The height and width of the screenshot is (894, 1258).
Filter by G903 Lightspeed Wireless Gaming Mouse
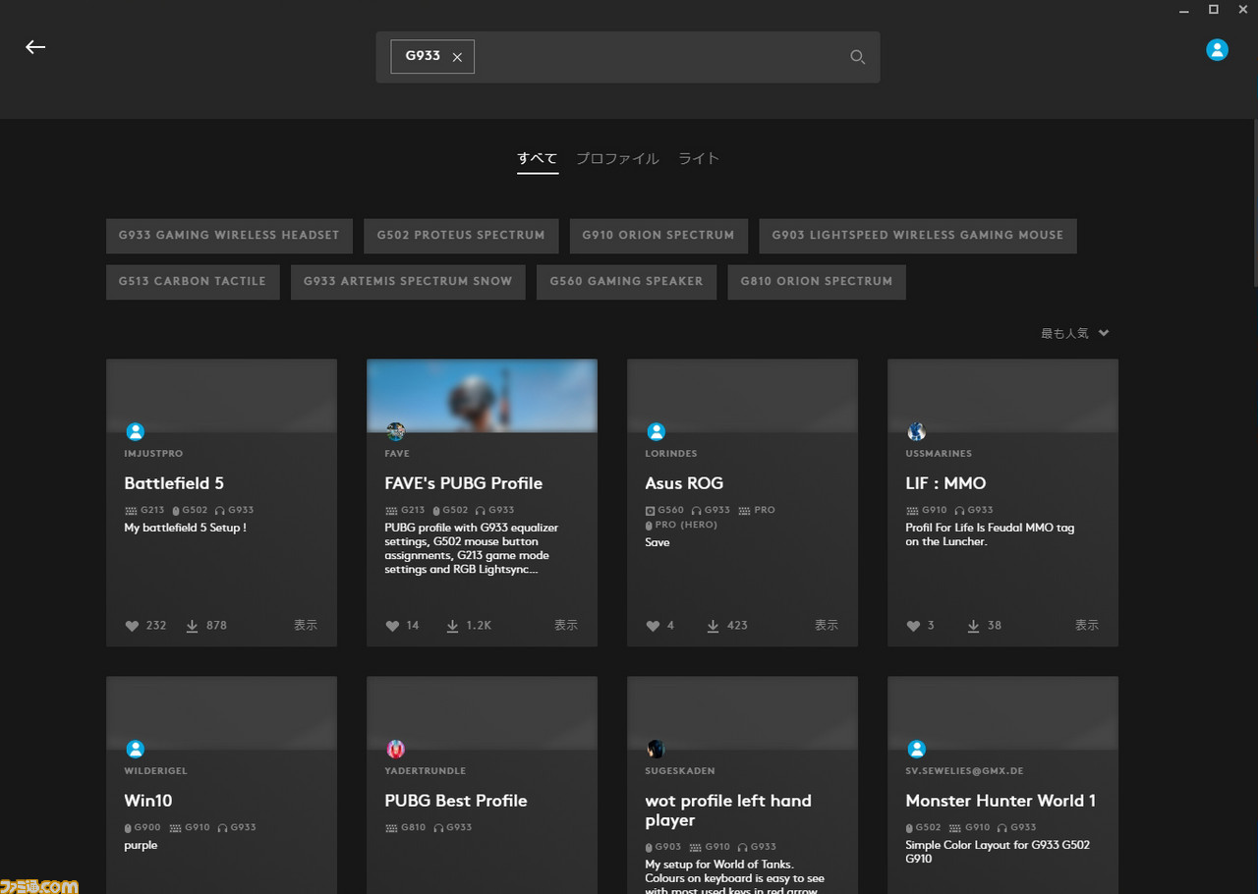coord(918,236)
